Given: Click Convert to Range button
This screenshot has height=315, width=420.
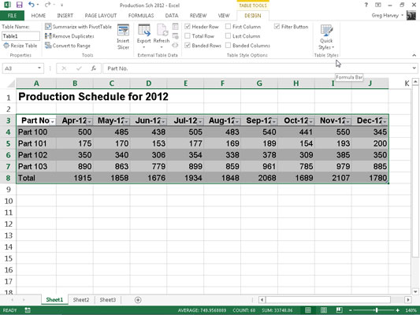Looking at the screenshot, I should point(68,46).
